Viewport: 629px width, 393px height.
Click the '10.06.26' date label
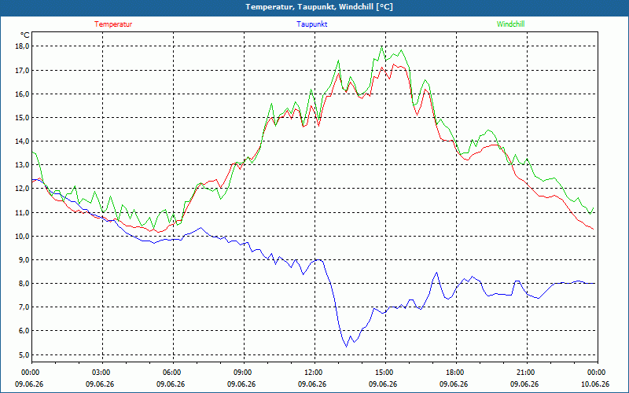[x=595, y=384]
